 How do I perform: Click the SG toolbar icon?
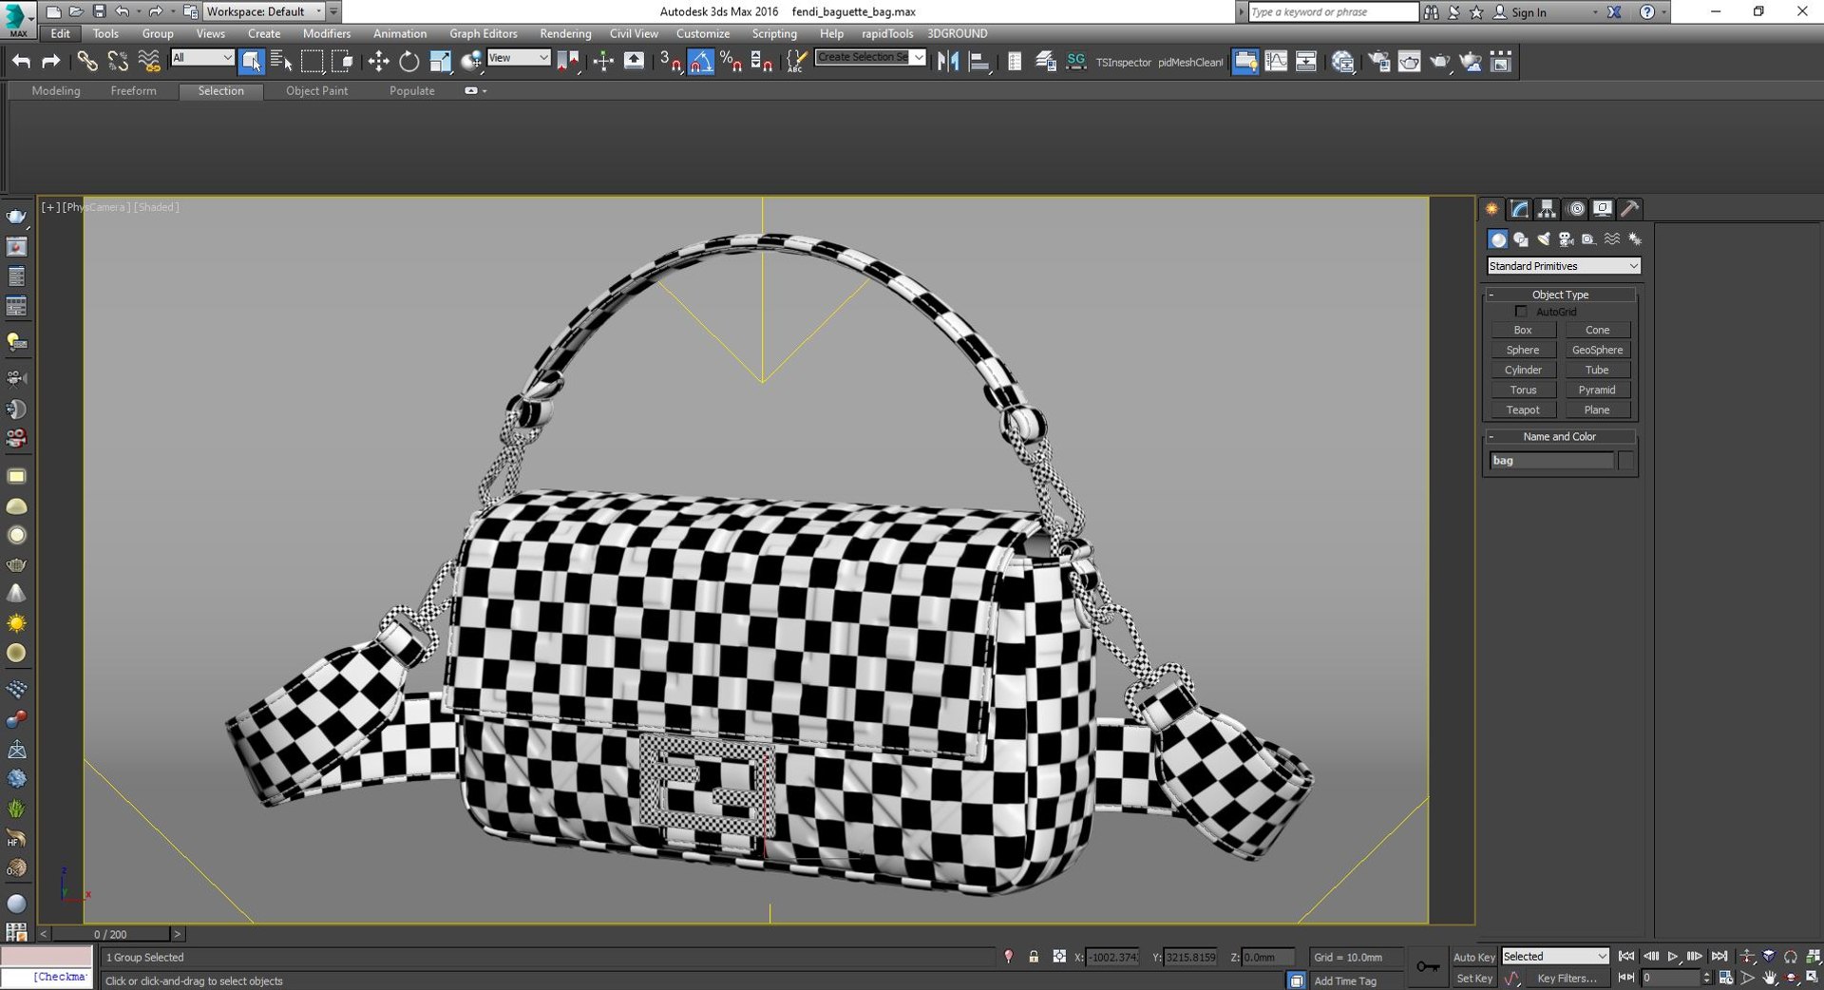pyautogui.click(x=1075, y=61)
